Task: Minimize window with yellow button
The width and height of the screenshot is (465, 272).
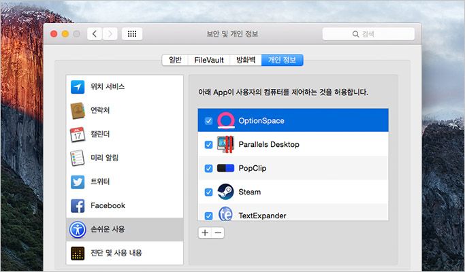Action: pyautogui.click(x=65, y=34)
